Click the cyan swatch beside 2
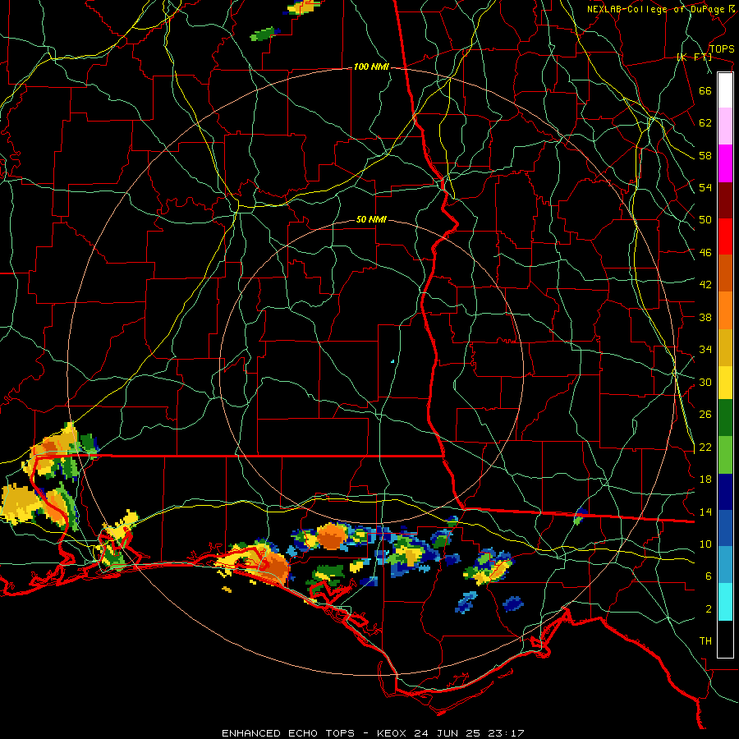739x739 pixels. pos(725,602)
